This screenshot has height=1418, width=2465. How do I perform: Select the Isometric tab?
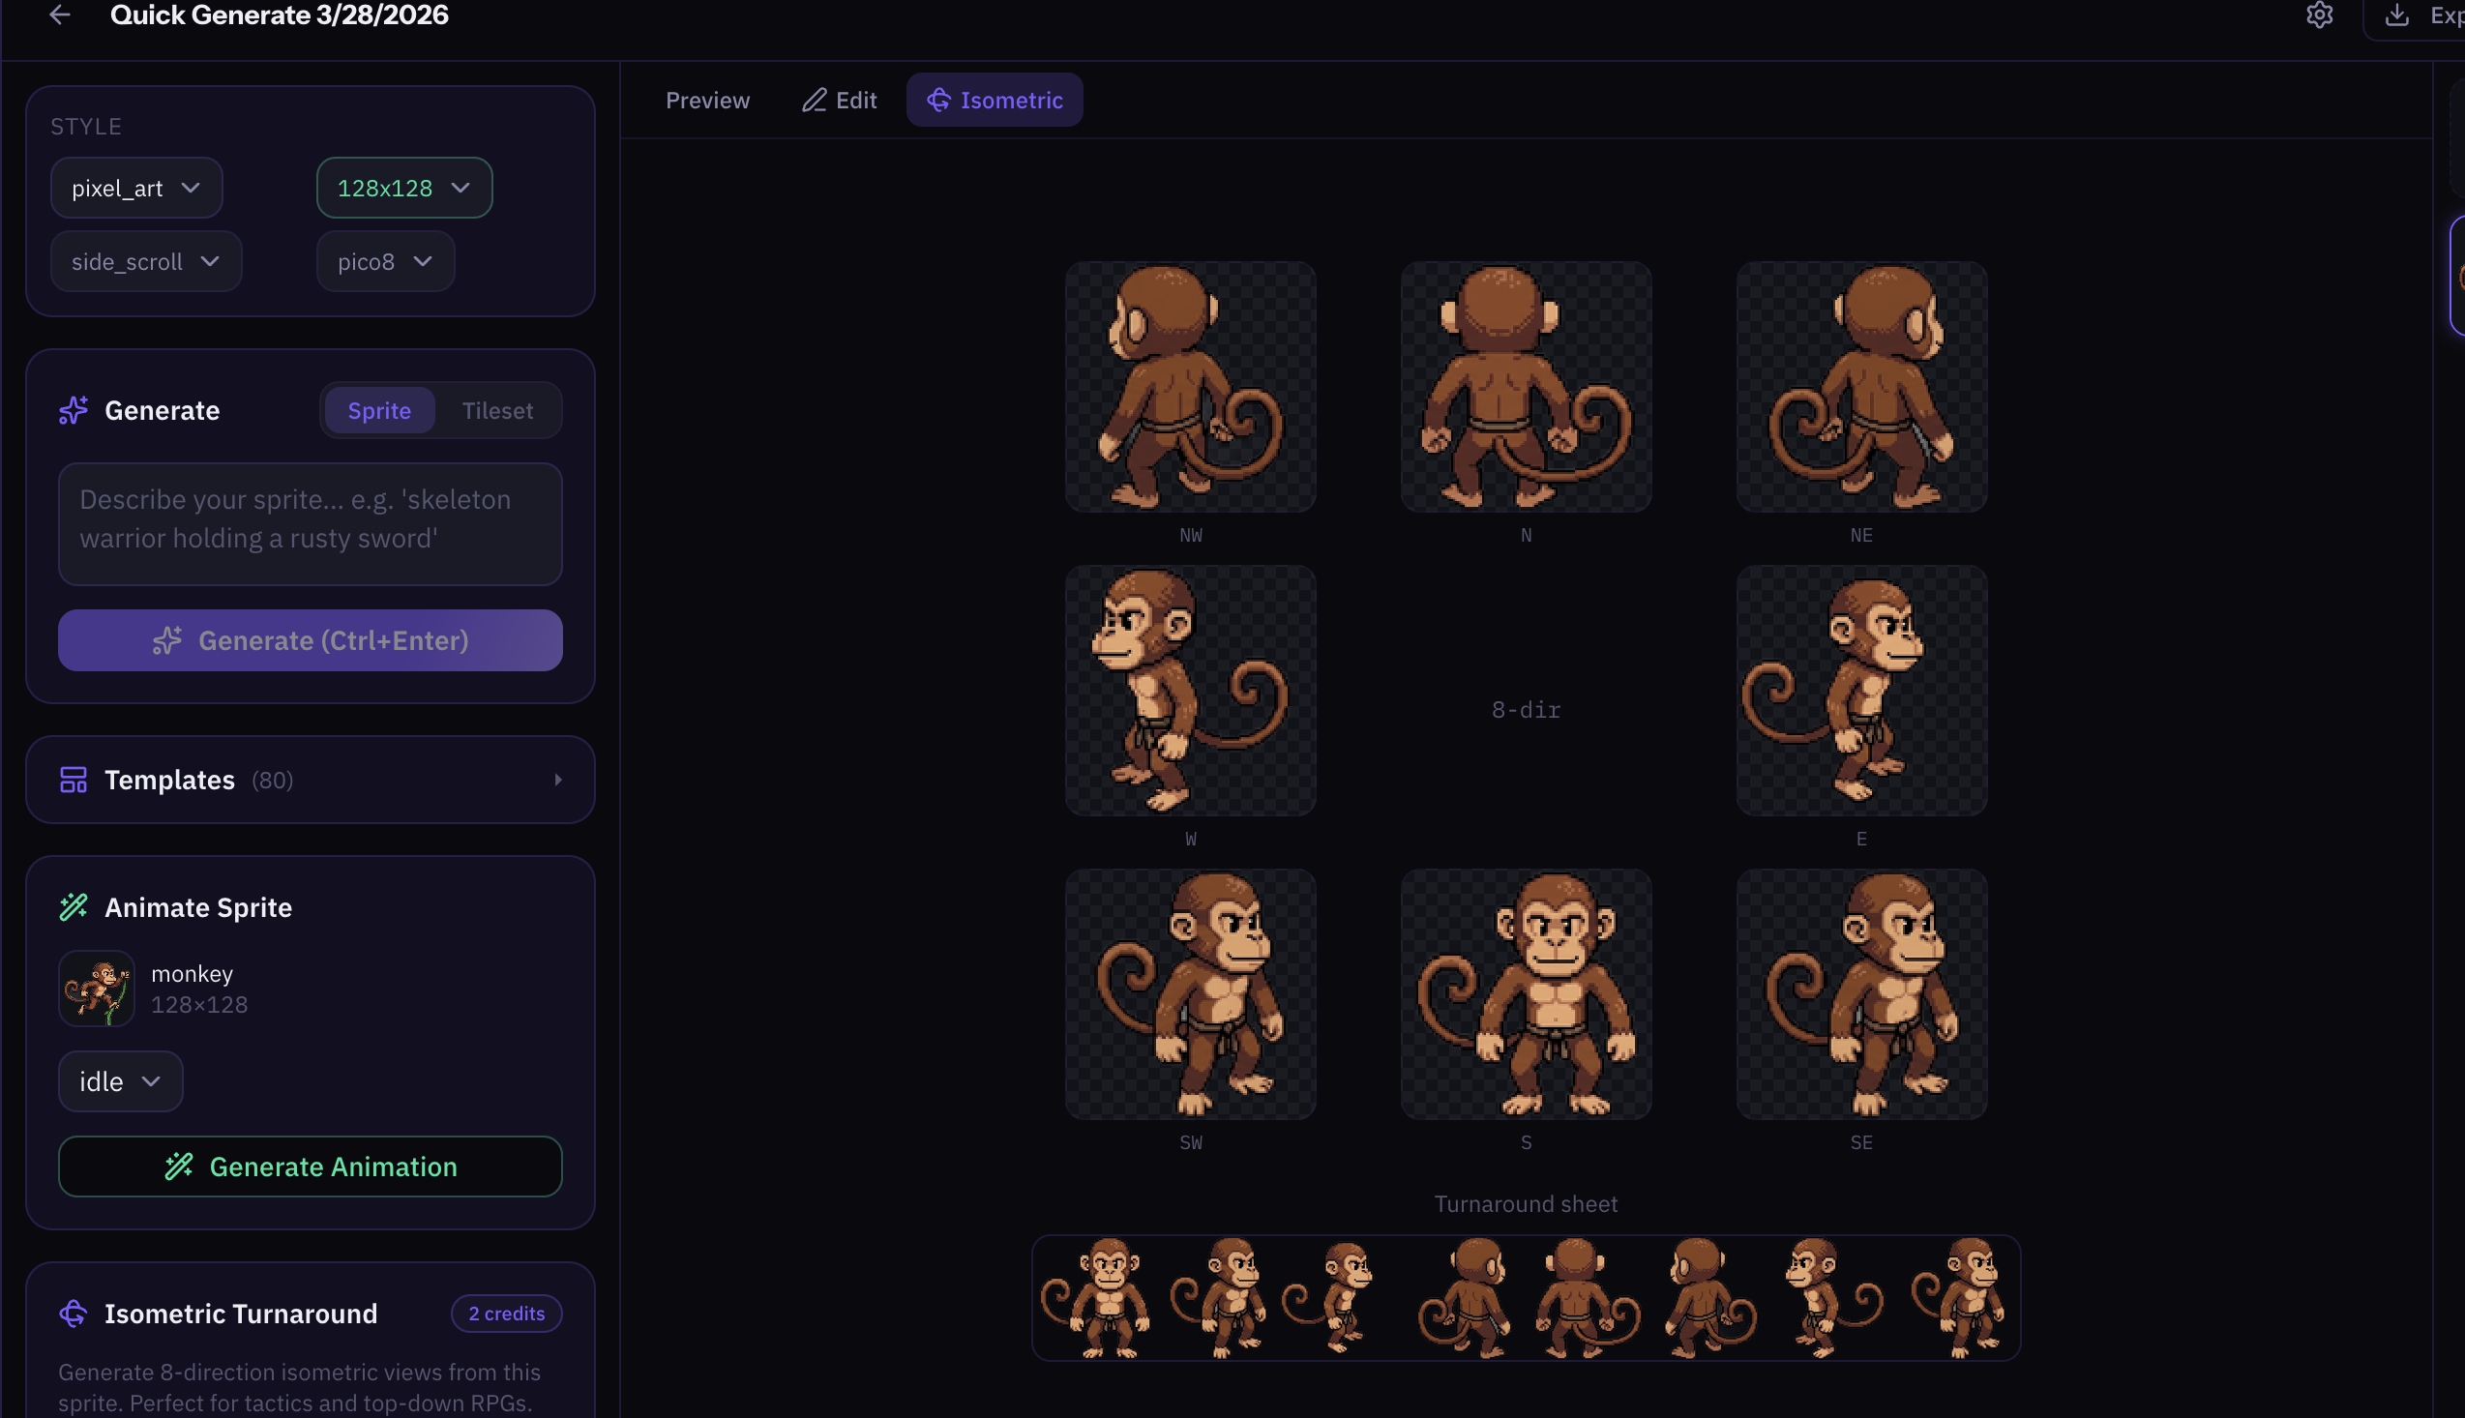pos(995,101)
